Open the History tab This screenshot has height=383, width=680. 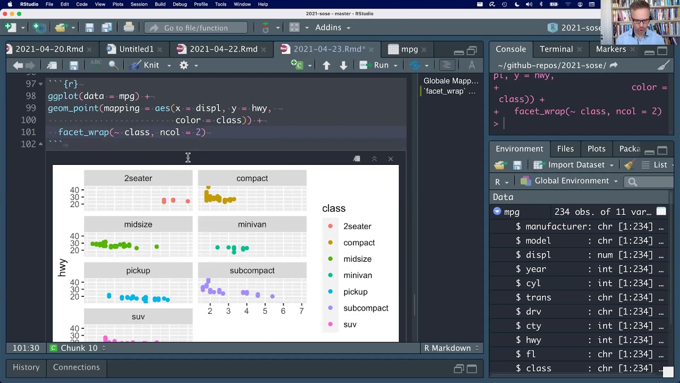click(26, 367)
